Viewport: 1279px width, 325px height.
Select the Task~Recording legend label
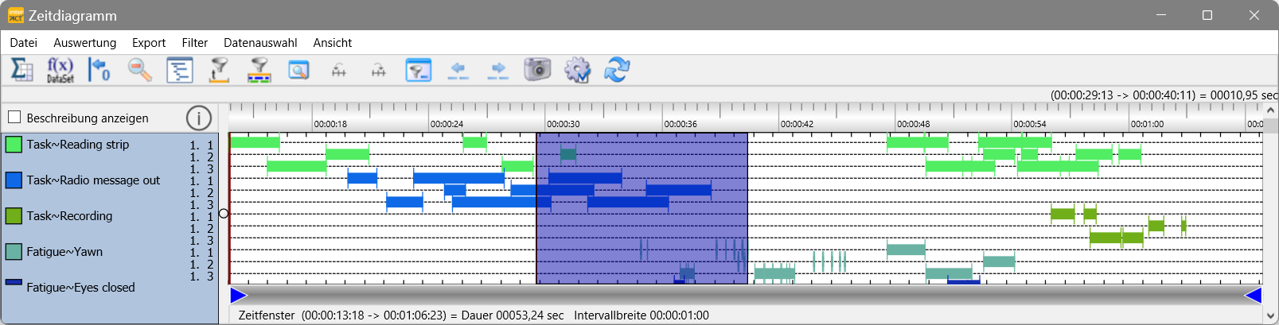69,216
